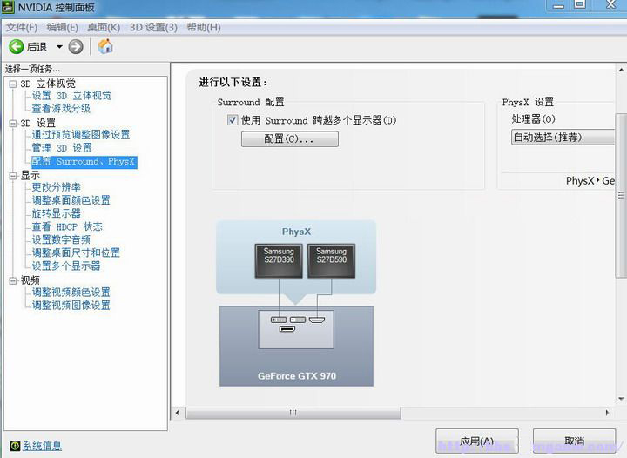The height and width of the screenshot is (458, 627).
Task: Select the Samsung S27D390 monitor thumbnail
Action: click(x=279, y=260)
